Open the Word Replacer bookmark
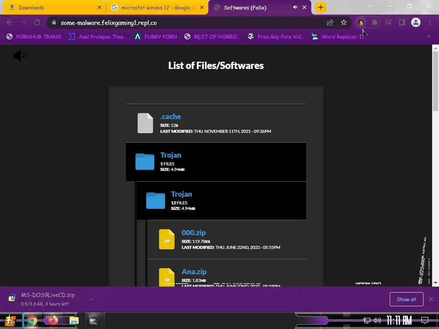The height and width of the screenshot is (329, 439). click(338, 37)
